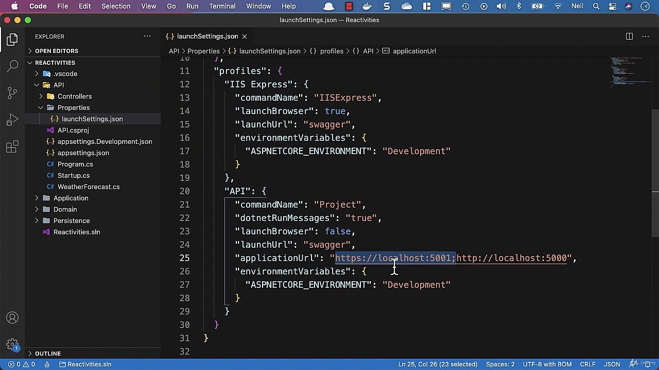Change line endings via CRLF
This screenshot has width=659, height=370.
click(x=588, y=364)
